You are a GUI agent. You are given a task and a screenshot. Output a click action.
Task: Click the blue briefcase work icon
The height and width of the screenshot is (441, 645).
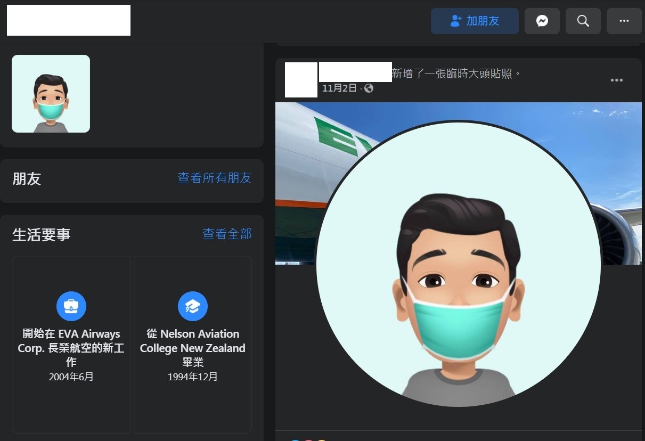point(71,306)
